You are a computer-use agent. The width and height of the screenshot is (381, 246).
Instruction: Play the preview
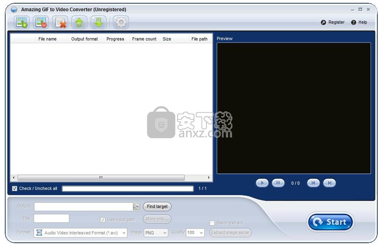coord(262,183)
